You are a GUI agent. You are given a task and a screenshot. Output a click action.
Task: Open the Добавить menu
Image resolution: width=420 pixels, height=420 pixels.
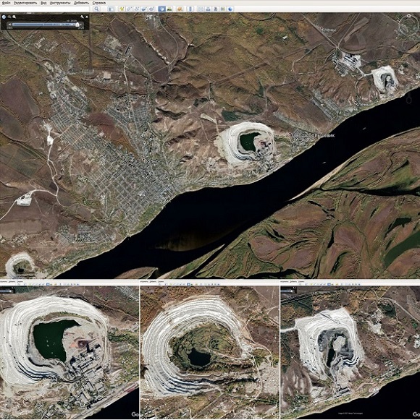coord(81,3)
